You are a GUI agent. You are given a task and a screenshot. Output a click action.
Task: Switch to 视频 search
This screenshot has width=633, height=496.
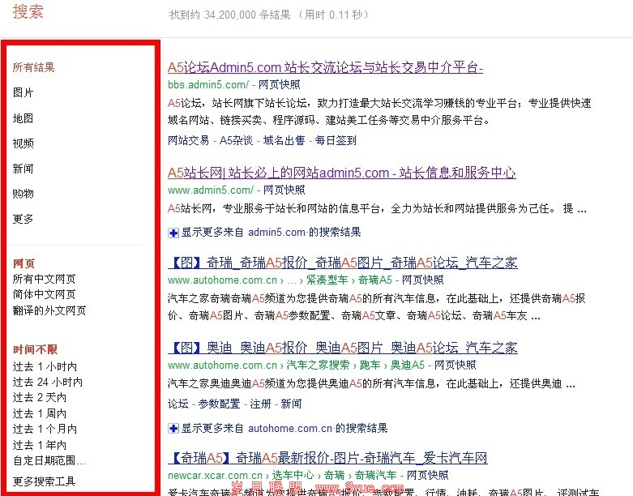23,143
